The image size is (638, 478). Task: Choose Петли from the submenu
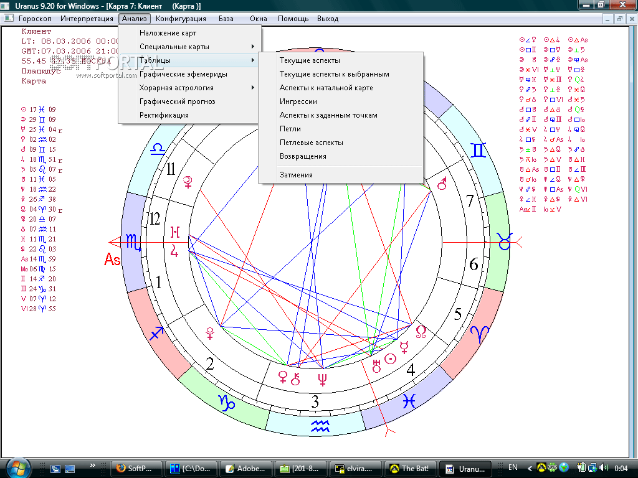tap(341, 129)
